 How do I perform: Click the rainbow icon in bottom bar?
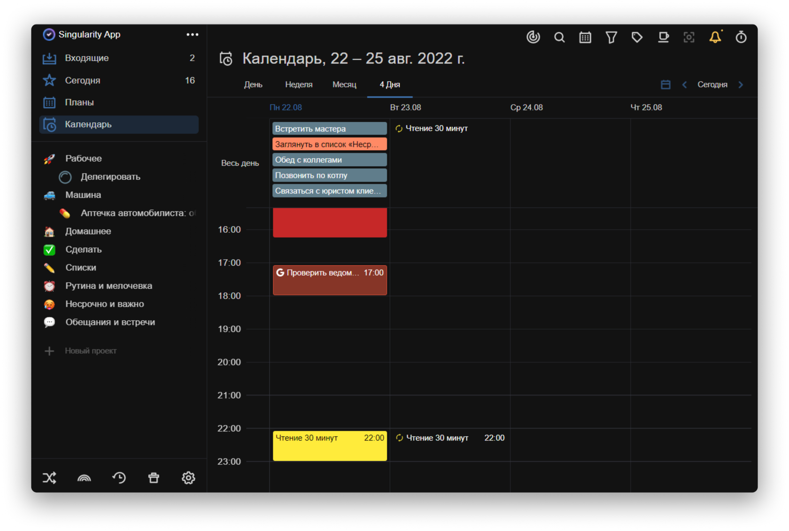point(84,478)
